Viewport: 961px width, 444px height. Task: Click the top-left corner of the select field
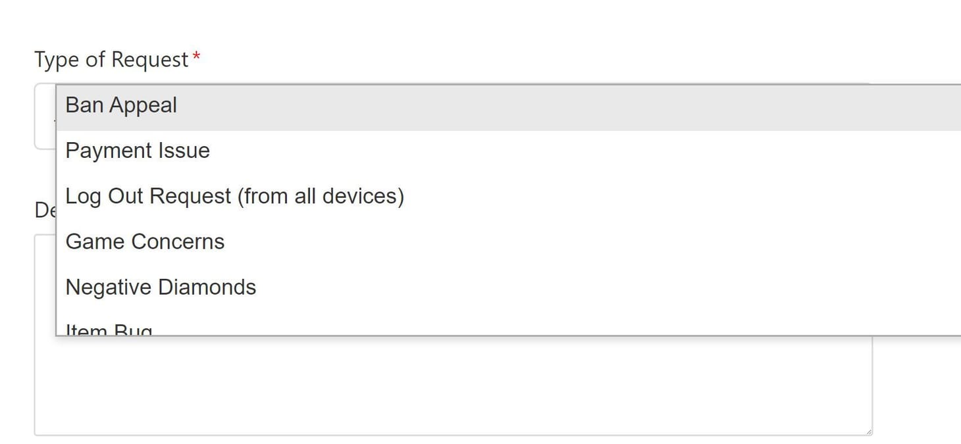pyautogui.click(x=39, y=87)
